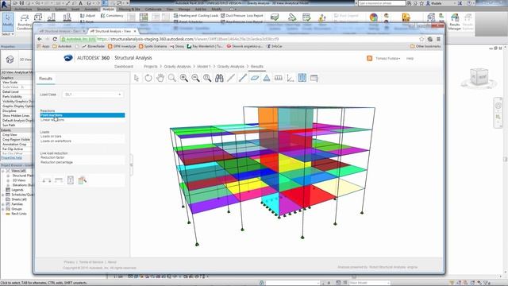Select Reduction percentage result
This screenshot has height=286, width=508.
[83, 162]
